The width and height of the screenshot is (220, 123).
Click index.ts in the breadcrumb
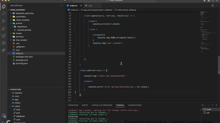tap(74, 10)
